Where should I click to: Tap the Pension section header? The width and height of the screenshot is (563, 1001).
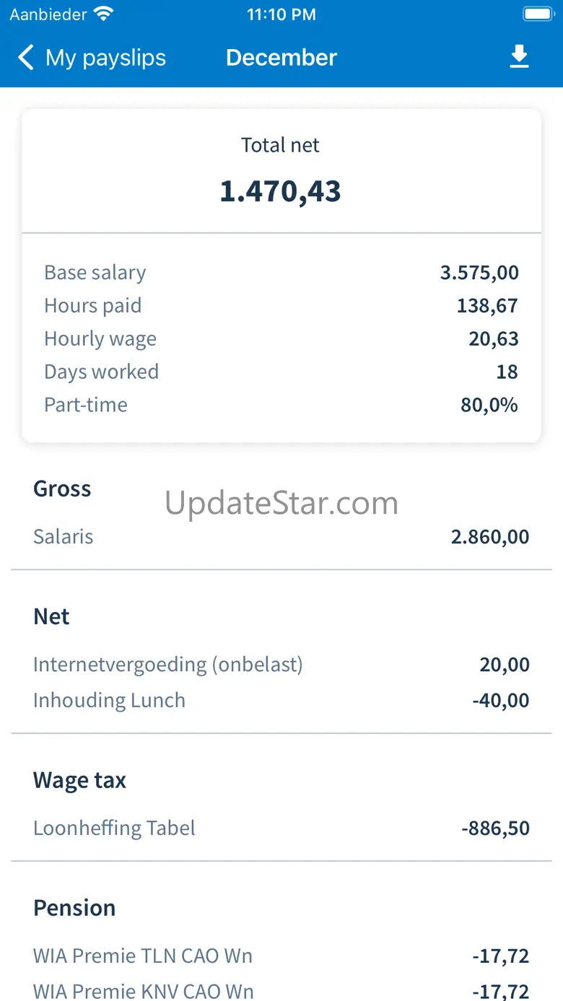(x=74, y=908)
